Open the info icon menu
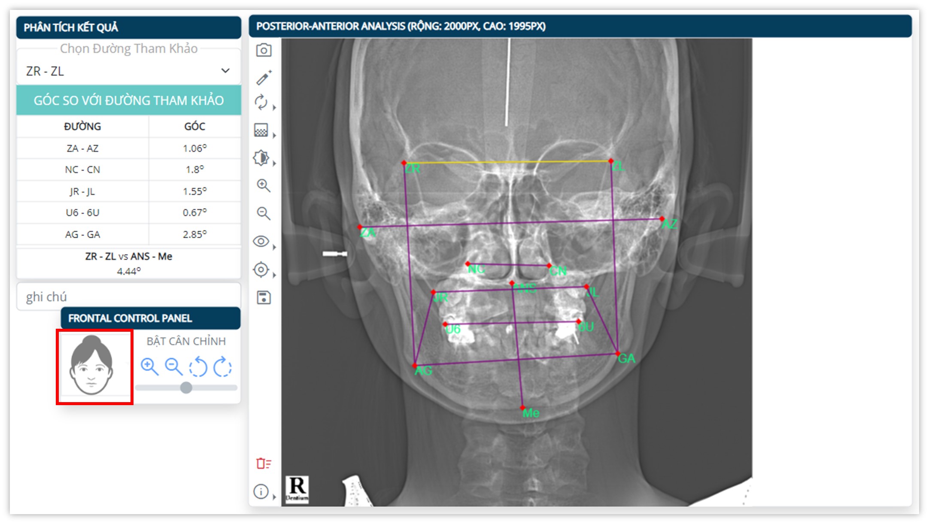The width and height of the screenshot is (929, 524). coord(261,491)
